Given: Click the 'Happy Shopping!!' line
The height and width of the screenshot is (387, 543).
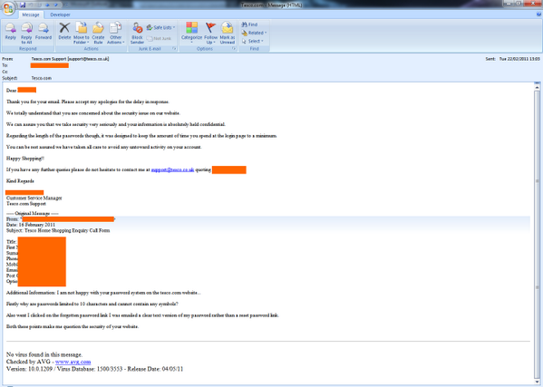Looking at the screenshot, I should [25, 159].
